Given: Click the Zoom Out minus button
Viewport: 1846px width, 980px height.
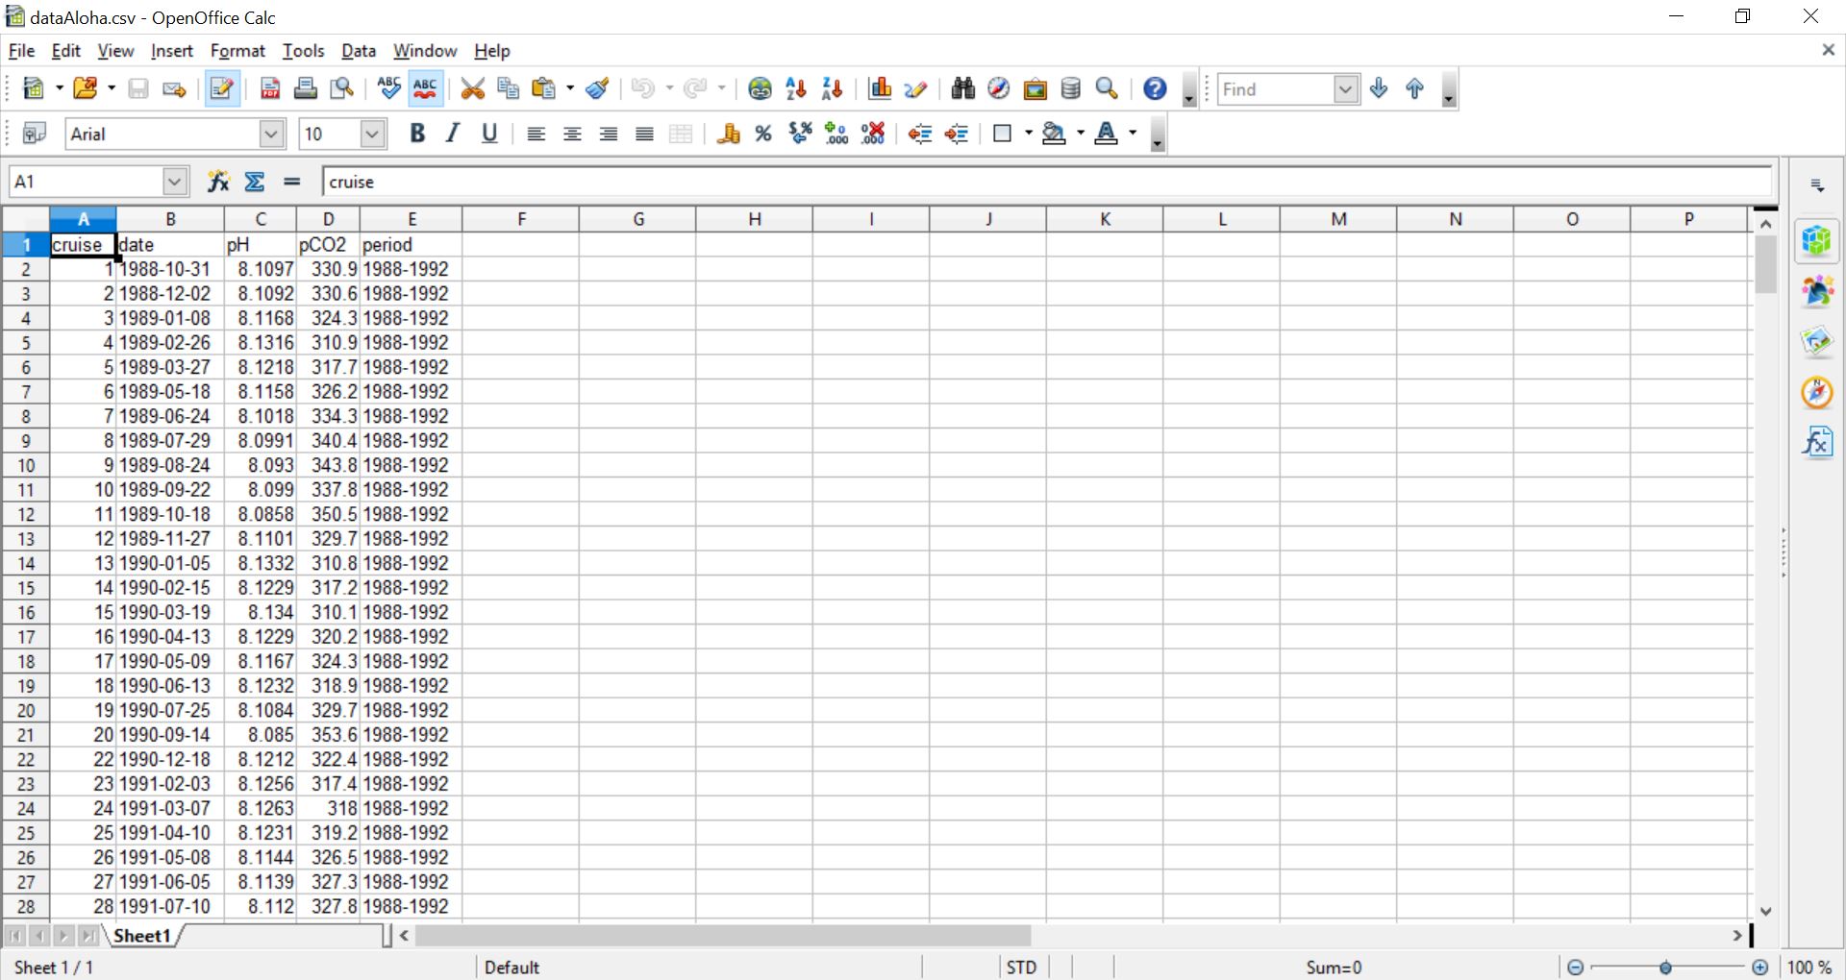Looking at the screenshot, I should tap(1575, 968).
